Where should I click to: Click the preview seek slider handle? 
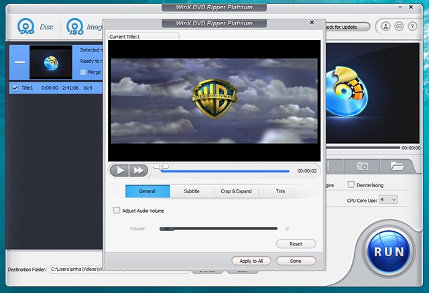pos(161,167)
